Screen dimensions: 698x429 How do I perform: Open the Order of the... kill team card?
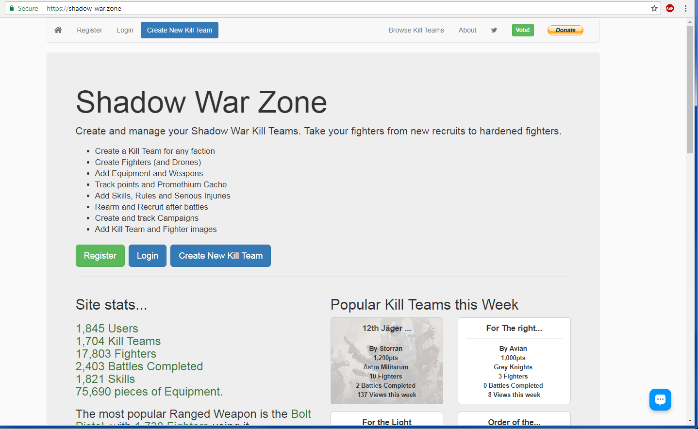(514, 419)
